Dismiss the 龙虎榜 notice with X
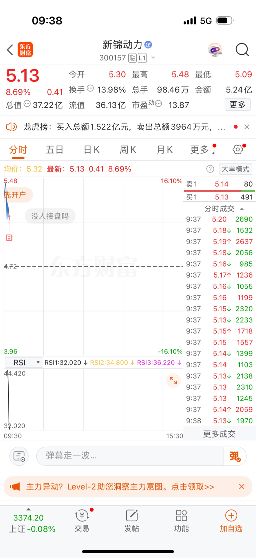256x558 pixels. 247,127
